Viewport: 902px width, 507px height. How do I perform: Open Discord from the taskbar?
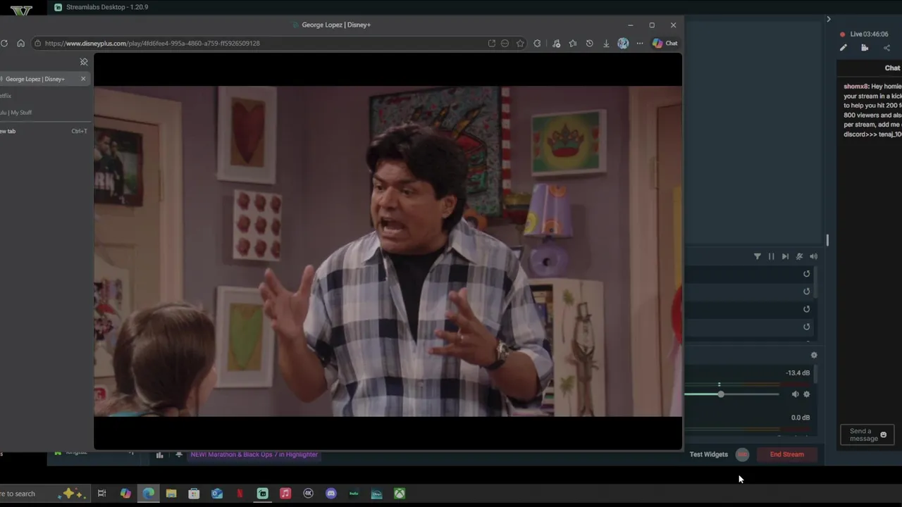point(331,494)
